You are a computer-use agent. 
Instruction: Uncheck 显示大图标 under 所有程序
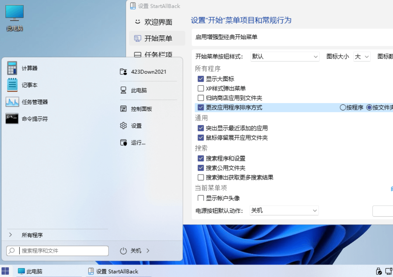click(x=200, y=78)
